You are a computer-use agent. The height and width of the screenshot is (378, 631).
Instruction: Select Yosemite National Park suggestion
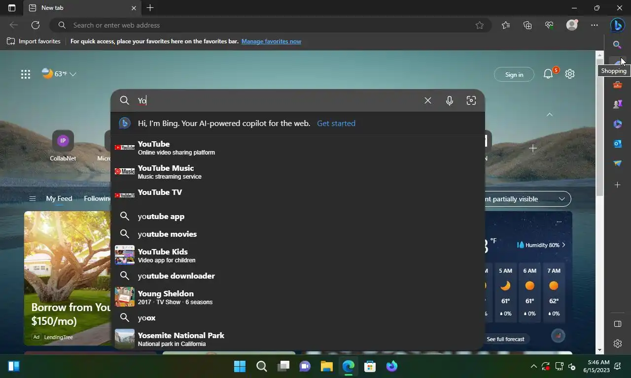click(x=298, y=339)
